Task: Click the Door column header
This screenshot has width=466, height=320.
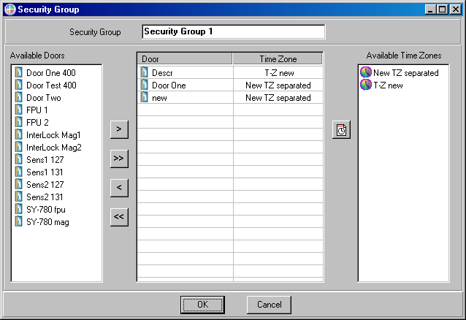Action: (185, 59)
